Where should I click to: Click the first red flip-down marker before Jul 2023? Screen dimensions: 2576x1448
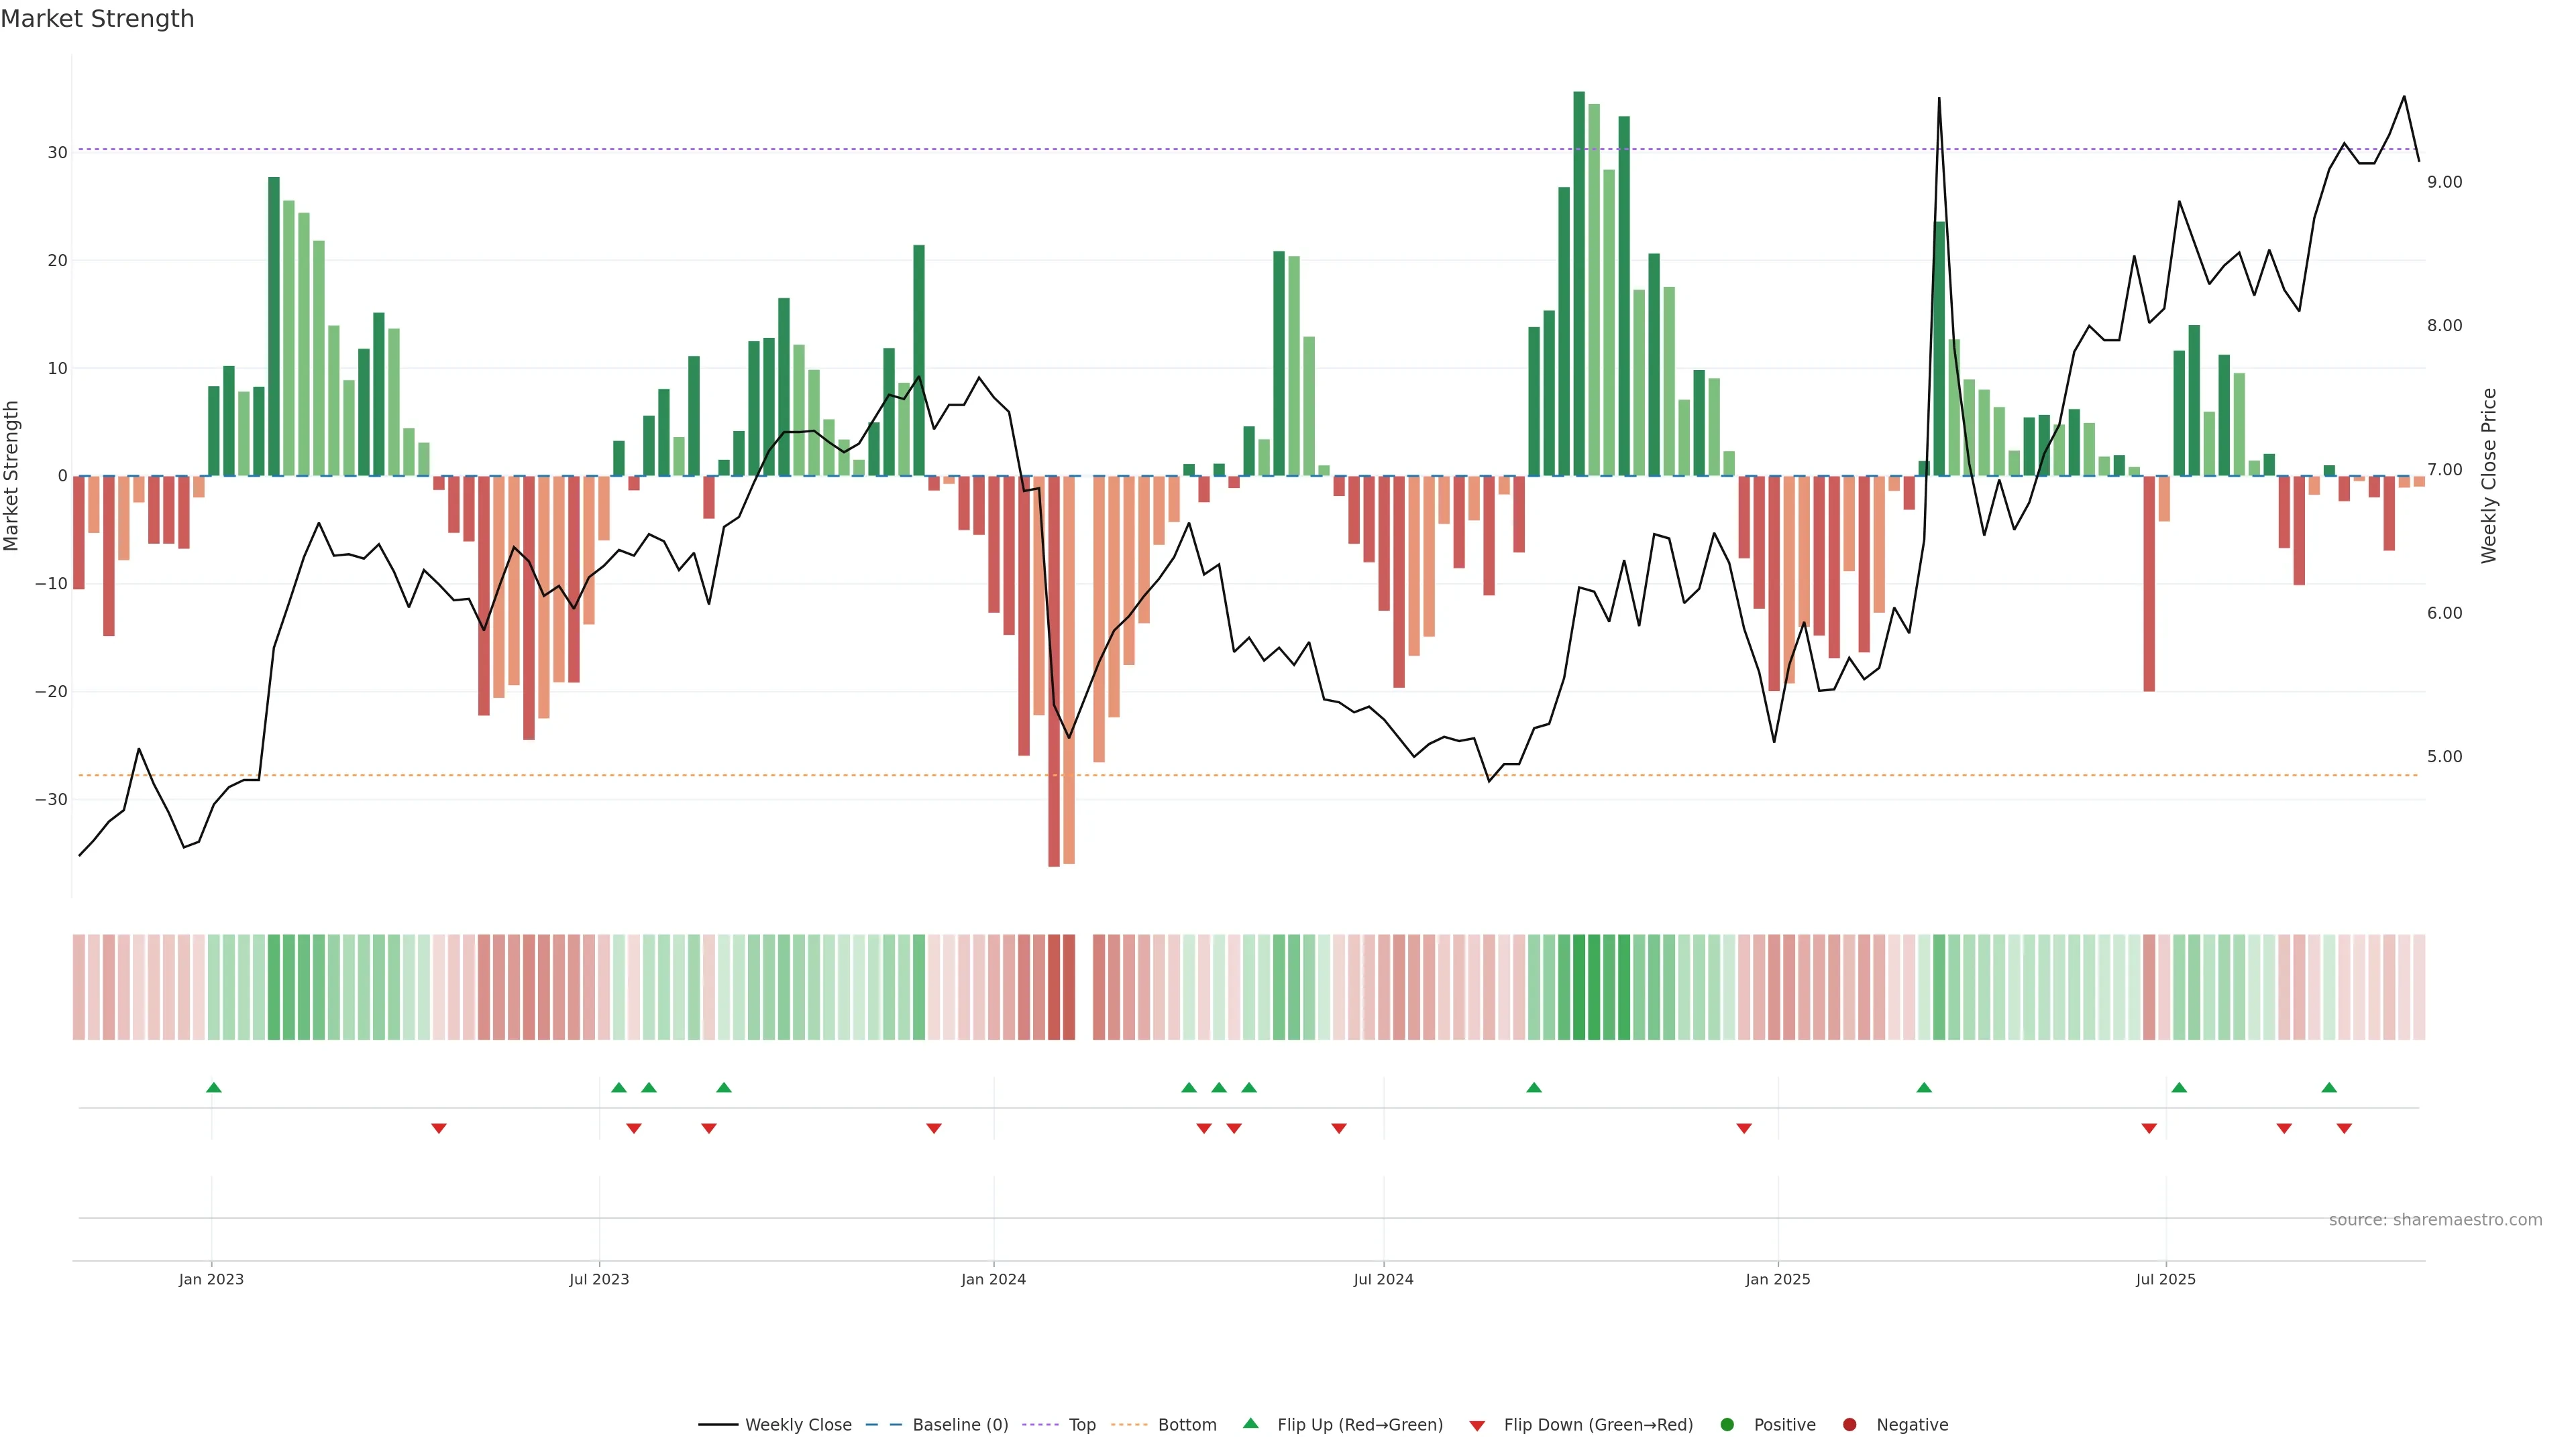[x=438, y=1128]
